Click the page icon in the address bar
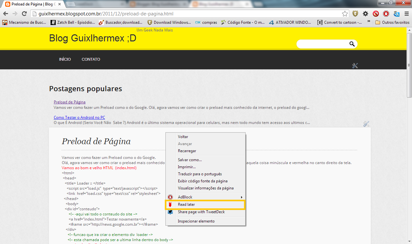412x244 pixels. (x=34, y=14)
